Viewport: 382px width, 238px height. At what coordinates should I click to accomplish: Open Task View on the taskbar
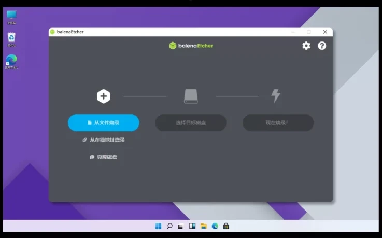point(180,226)
